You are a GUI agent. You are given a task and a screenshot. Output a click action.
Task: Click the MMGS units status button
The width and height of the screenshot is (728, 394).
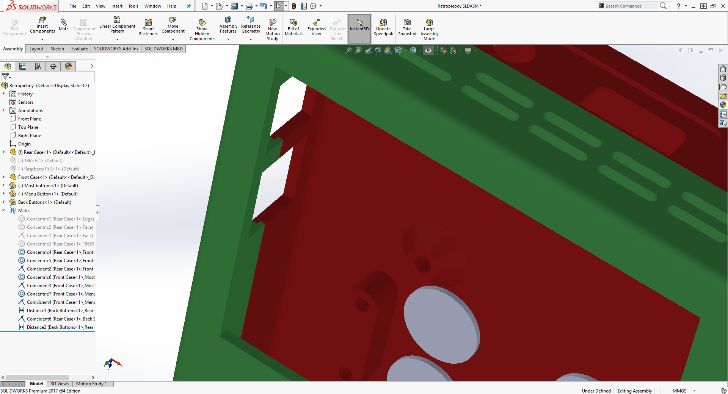(x=679, y=391)
